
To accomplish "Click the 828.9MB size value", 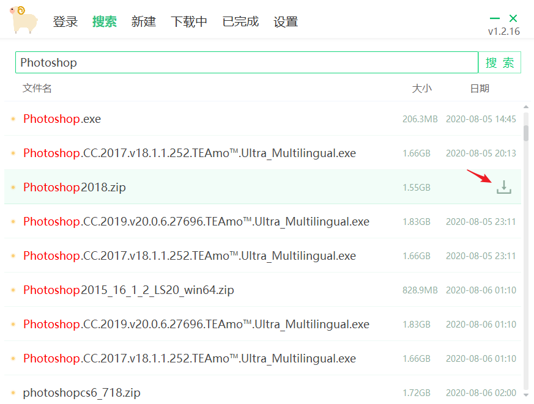I will (420, 290).
